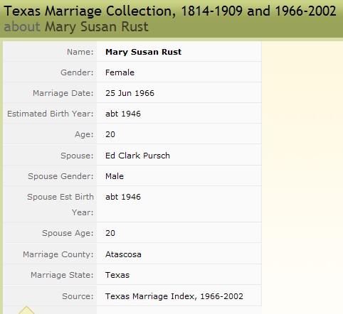Screen dimensions: 343x314
Task: Click the Estimated Birth Year label
Action: [51, 114]
